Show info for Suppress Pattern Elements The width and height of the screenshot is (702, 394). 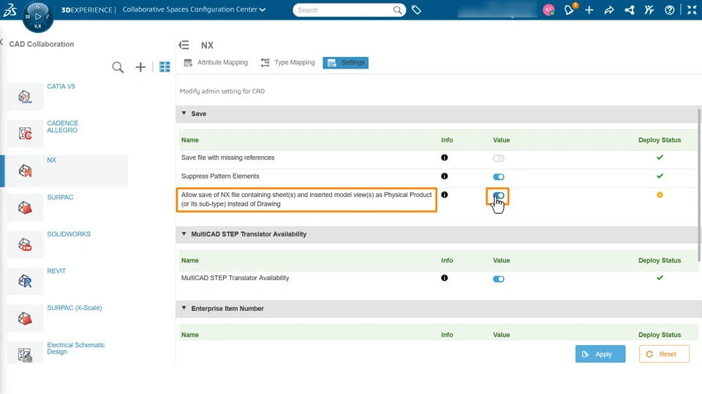coord(444,176)
